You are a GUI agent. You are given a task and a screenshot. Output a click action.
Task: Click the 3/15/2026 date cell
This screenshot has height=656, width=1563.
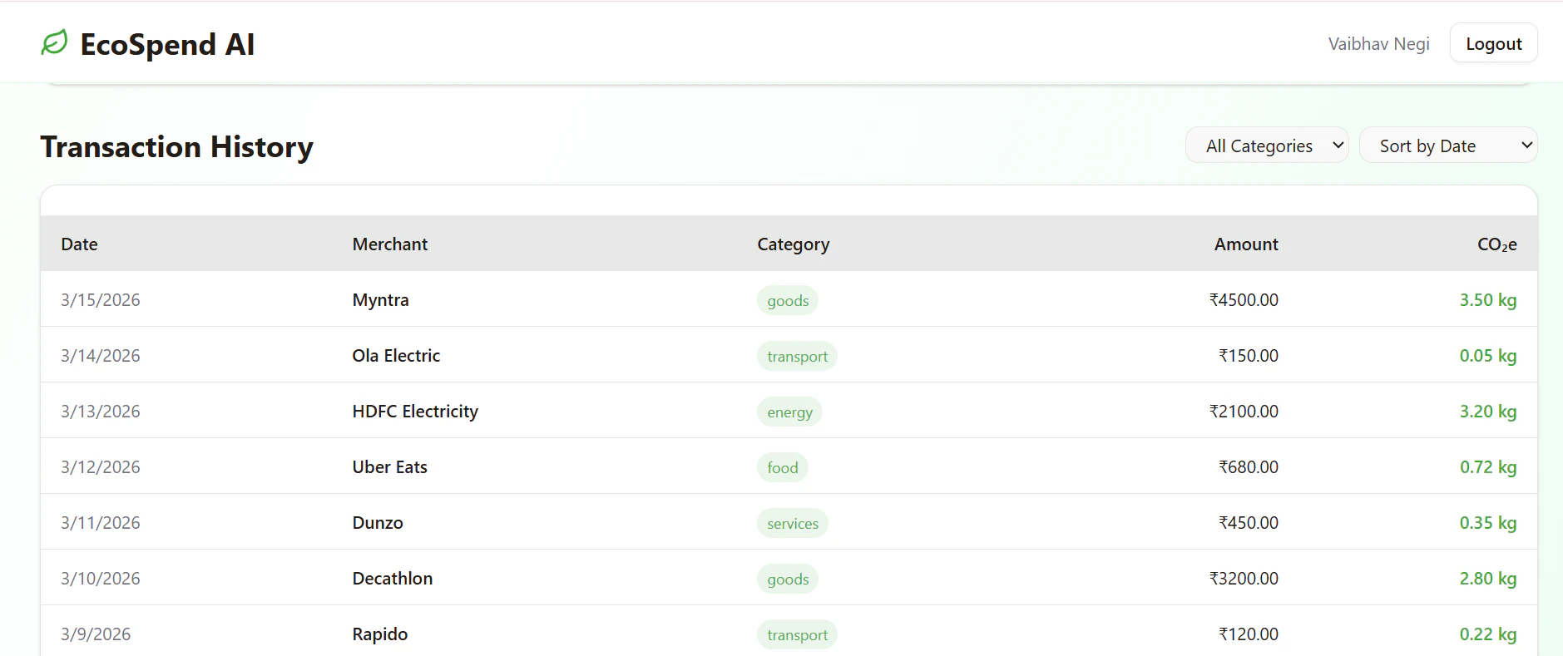[101, 300]
